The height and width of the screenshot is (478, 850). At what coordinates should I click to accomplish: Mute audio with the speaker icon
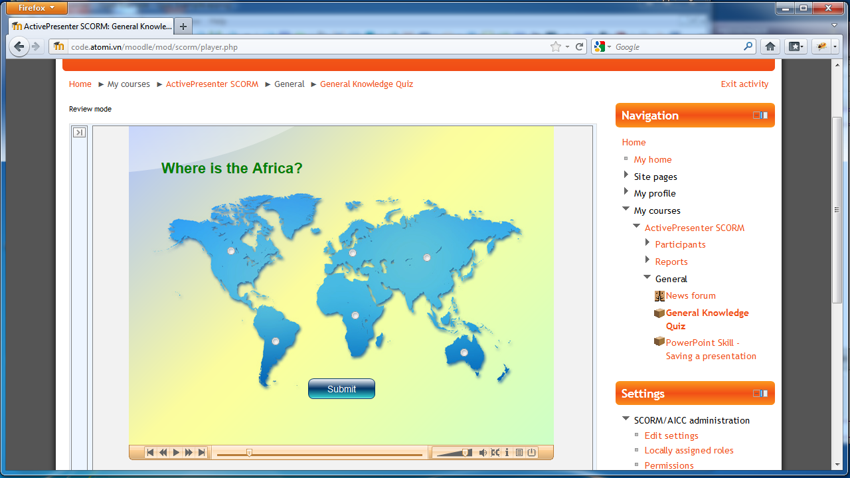coord(483,453)
